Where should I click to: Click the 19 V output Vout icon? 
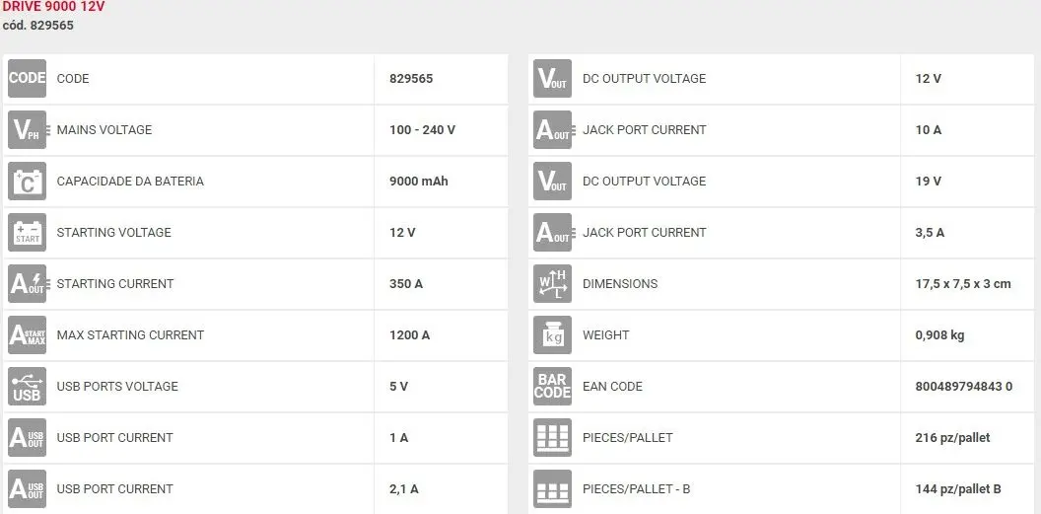pyautogui.click(x=552, y=182)
